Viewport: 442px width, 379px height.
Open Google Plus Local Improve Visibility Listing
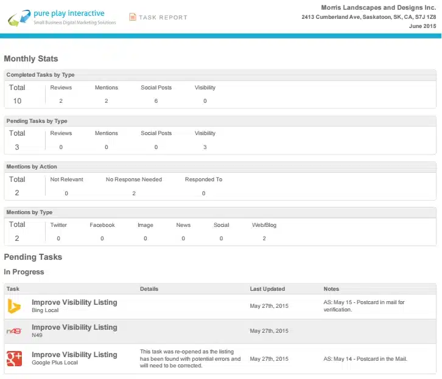tap(74, 355)
